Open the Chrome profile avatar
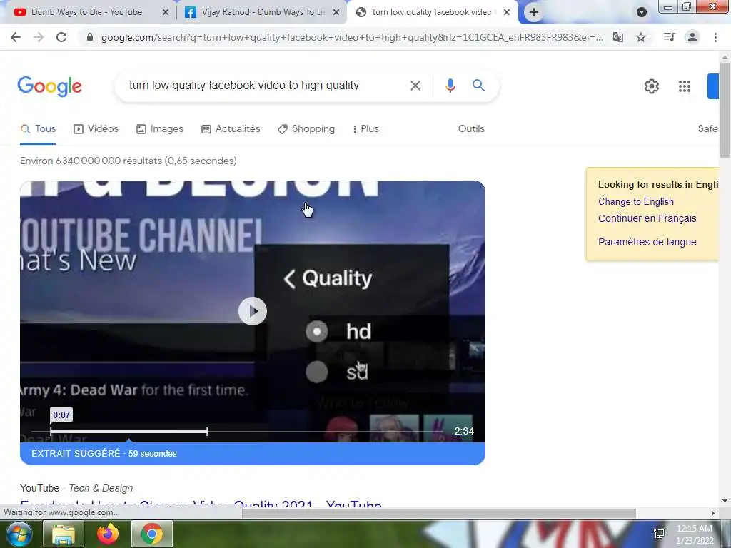 pyautogui.click(x=692, y=37)
